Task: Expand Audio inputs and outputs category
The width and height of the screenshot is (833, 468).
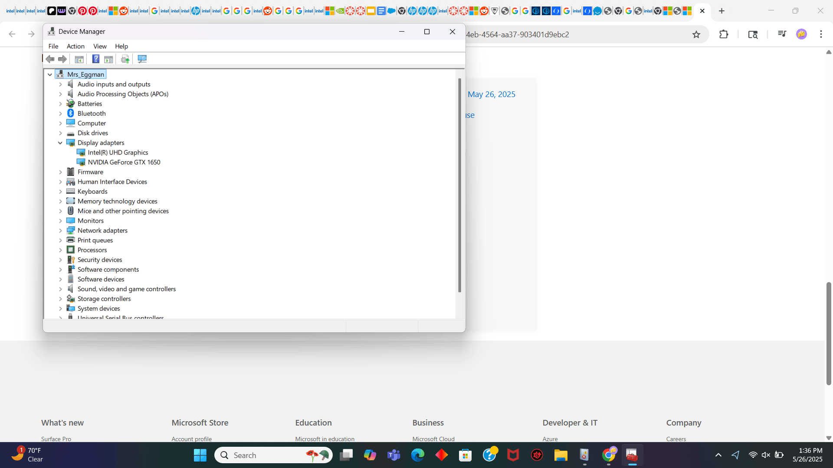Action: pyautogui.click(x=60, y=84)
